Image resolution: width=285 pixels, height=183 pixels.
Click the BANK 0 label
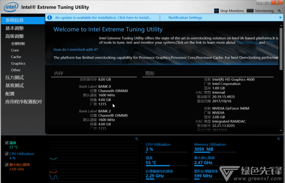pyautogui.click(x=104, y=86)
